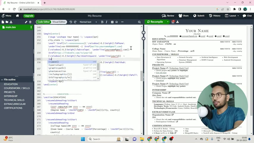Apply bold formatting with the B icon
Image resolution: width=254 pixels, height=143 pixels.
tap(102, 22)
